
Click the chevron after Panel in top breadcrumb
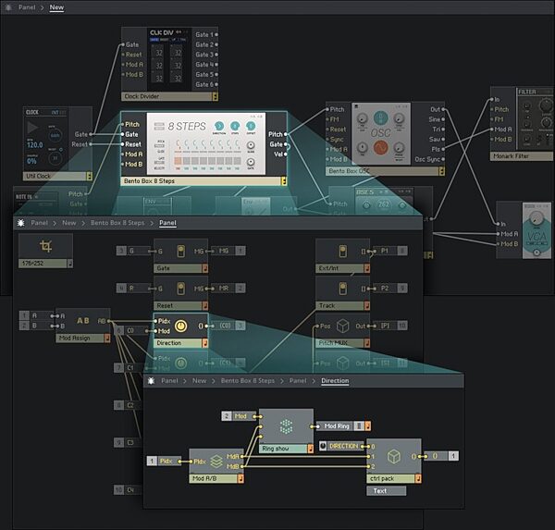pyautogui.click(x=43, y=7)
